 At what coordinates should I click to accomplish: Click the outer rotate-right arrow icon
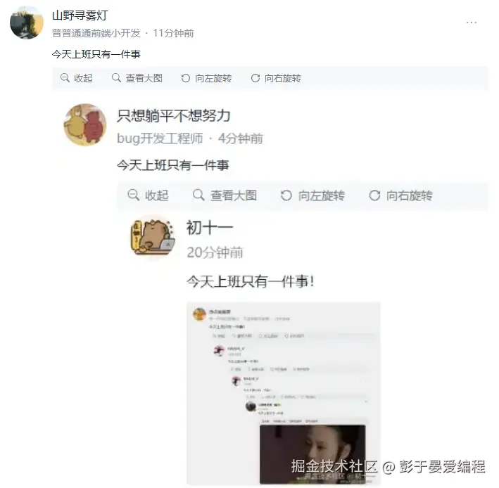point(255,78)
